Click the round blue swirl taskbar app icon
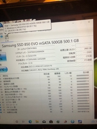 (72, 121)
